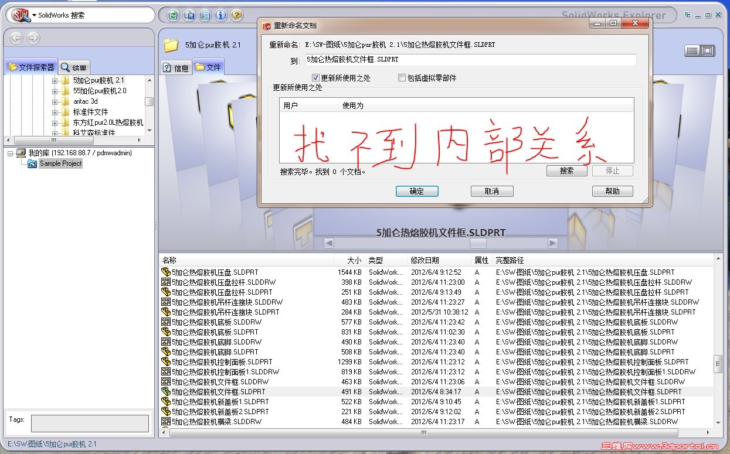Collapse 我的库 vault tree node
Screen dimensions: 730x454
click(x=11, y=153)
